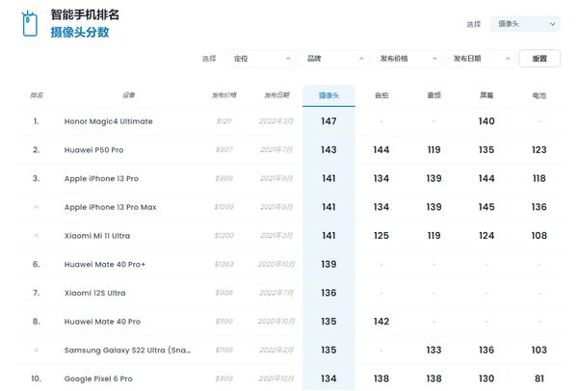Image resolution: width=578 pixels, height=391 pixels.
Task: Click the 发布日期 table column header
Action: (276, 95)
